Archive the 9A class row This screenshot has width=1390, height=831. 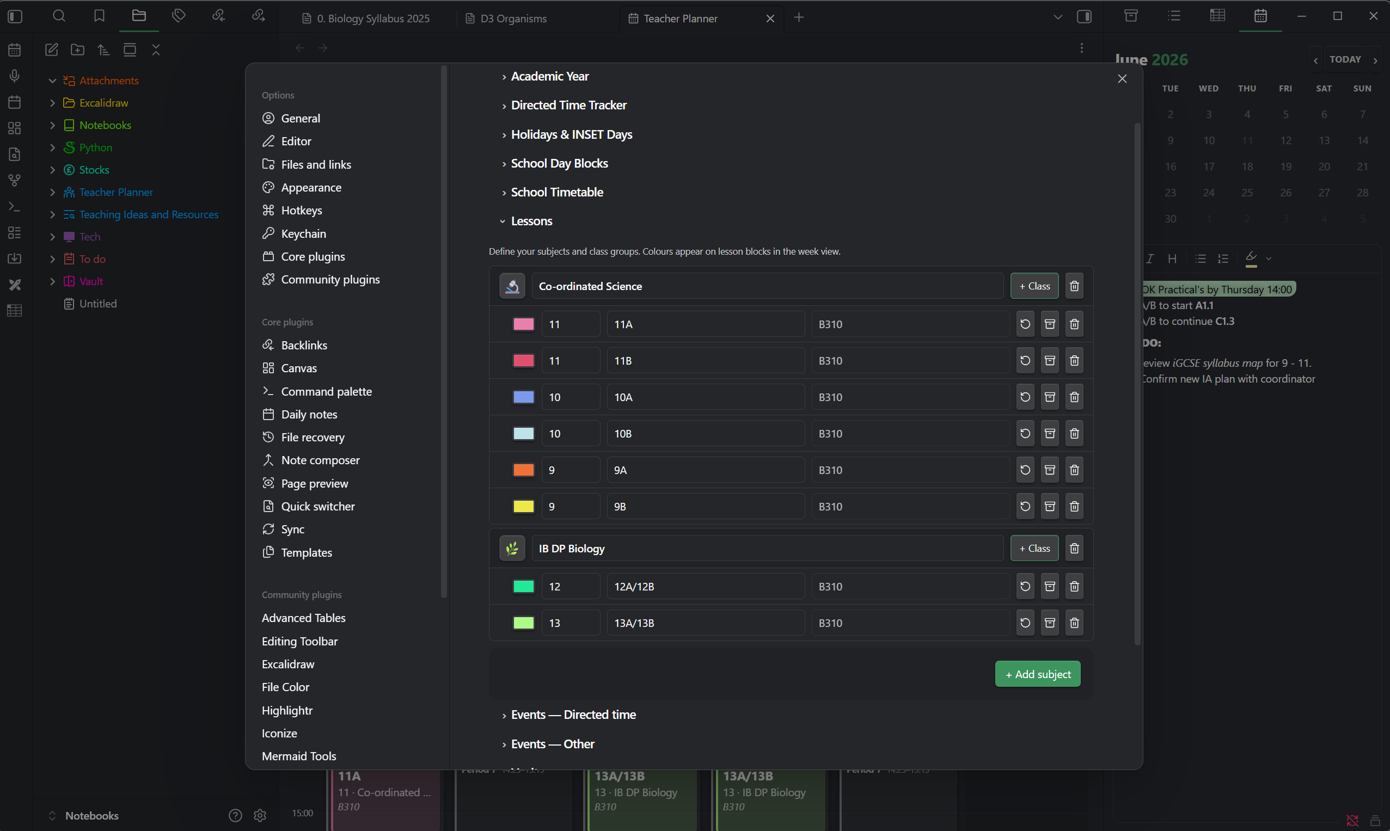pos(1050,470)
